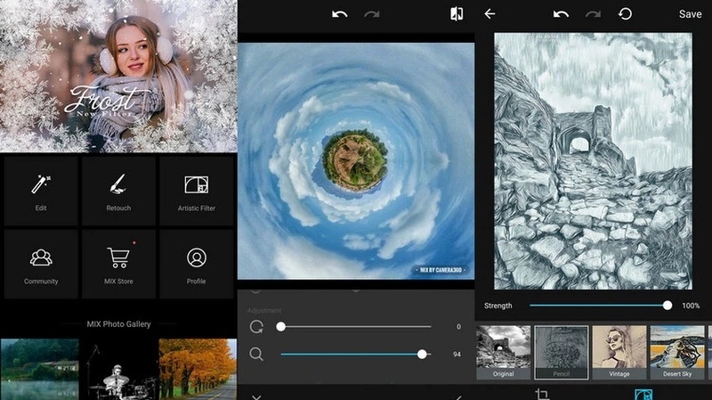Open the black-and-white drummer gallery photo
This screenshot has height=400, width=712.
coord(119,369)
